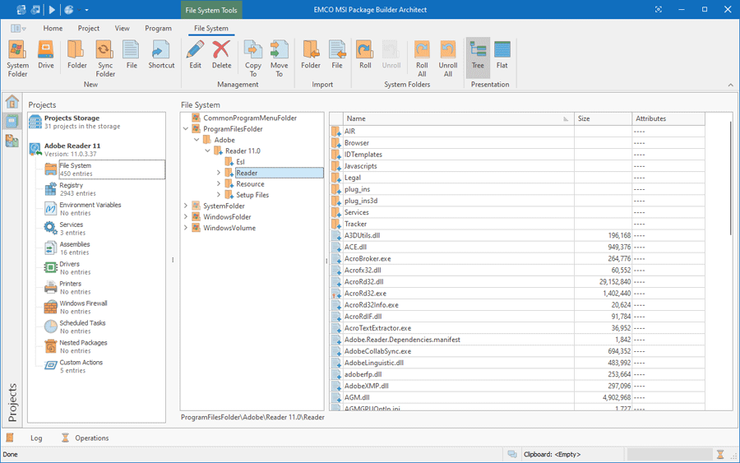Delete the selected item using the red X

[221, 55]
